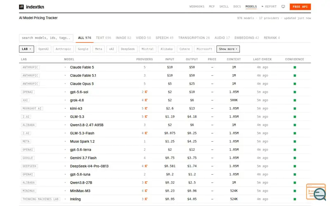Open the DeepSeek-V4-Pro-0813 model name
Image resolution: width=330 pixels, height=206 pixels.
89,166
